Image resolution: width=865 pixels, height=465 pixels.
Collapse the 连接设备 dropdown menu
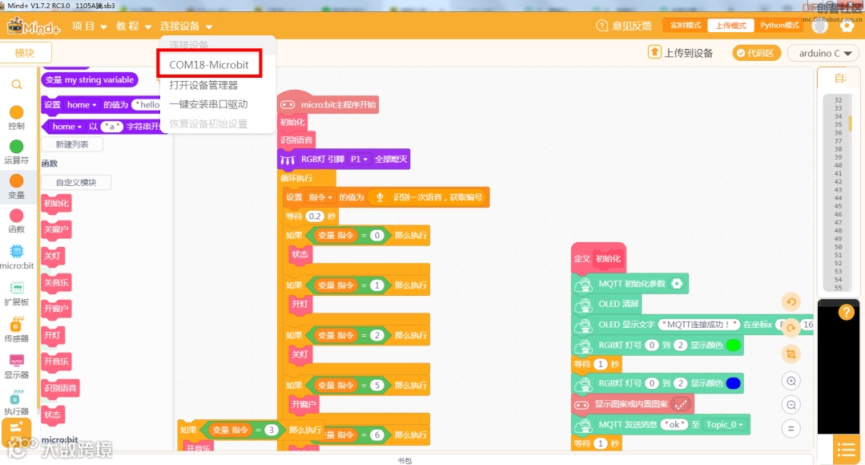(186, 26)
